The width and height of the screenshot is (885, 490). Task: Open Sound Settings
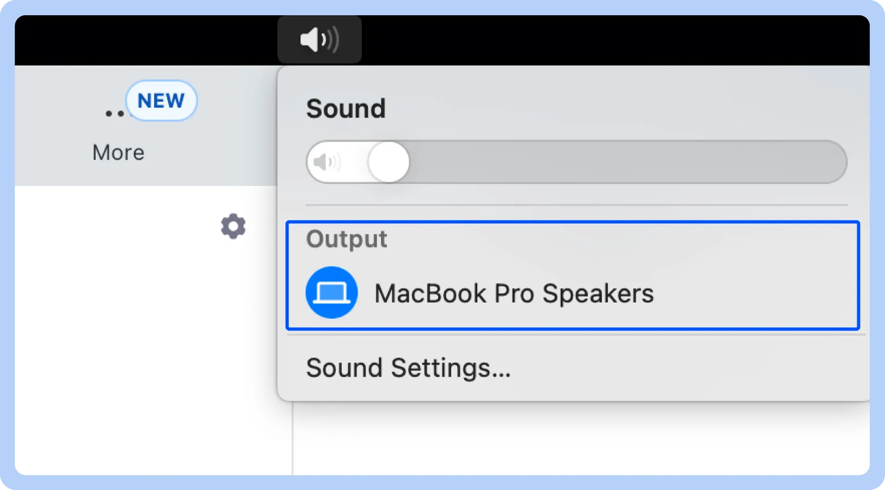[x=408, y=369]
